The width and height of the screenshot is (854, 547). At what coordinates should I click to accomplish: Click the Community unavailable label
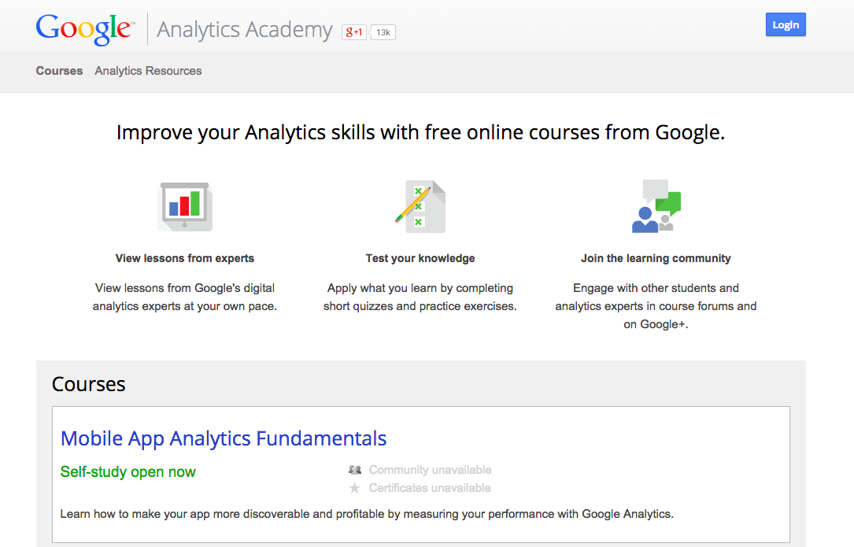coord(430,470)
